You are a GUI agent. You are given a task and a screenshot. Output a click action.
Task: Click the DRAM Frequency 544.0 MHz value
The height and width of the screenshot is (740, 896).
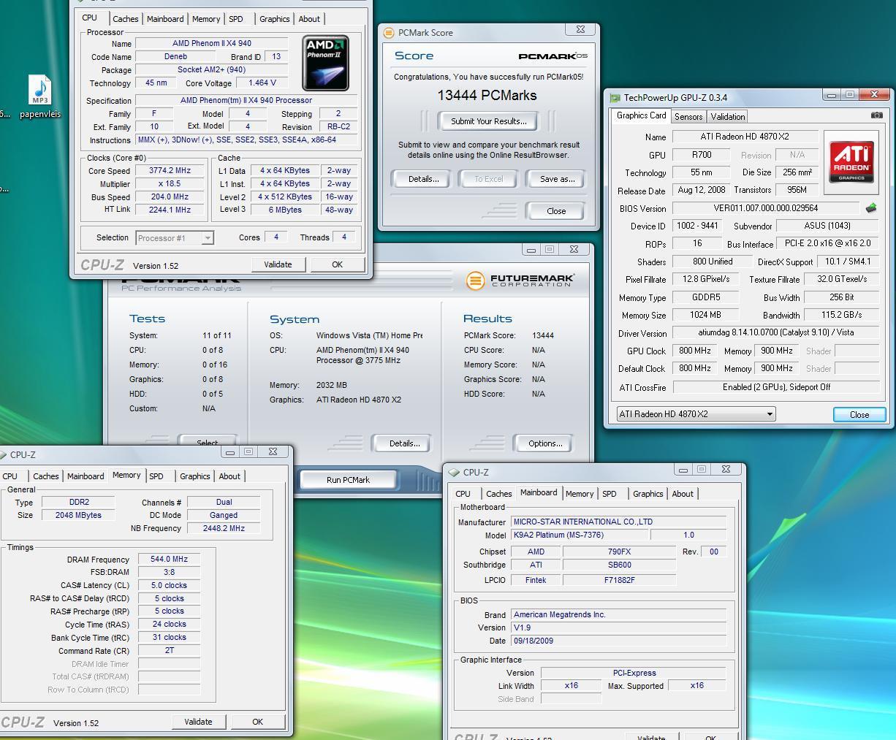pyautogui.click(x=169, y=560)
